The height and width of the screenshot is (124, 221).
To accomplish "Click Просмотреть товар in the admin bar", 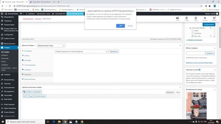I will [x=43, y=14].
